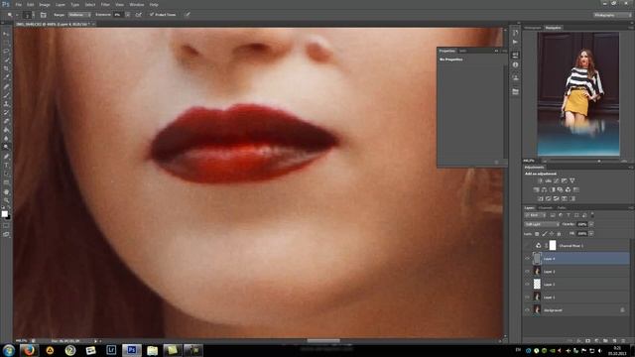Select the Dodge tool
Screen dimensions: 635x357
tap(6, 148)
